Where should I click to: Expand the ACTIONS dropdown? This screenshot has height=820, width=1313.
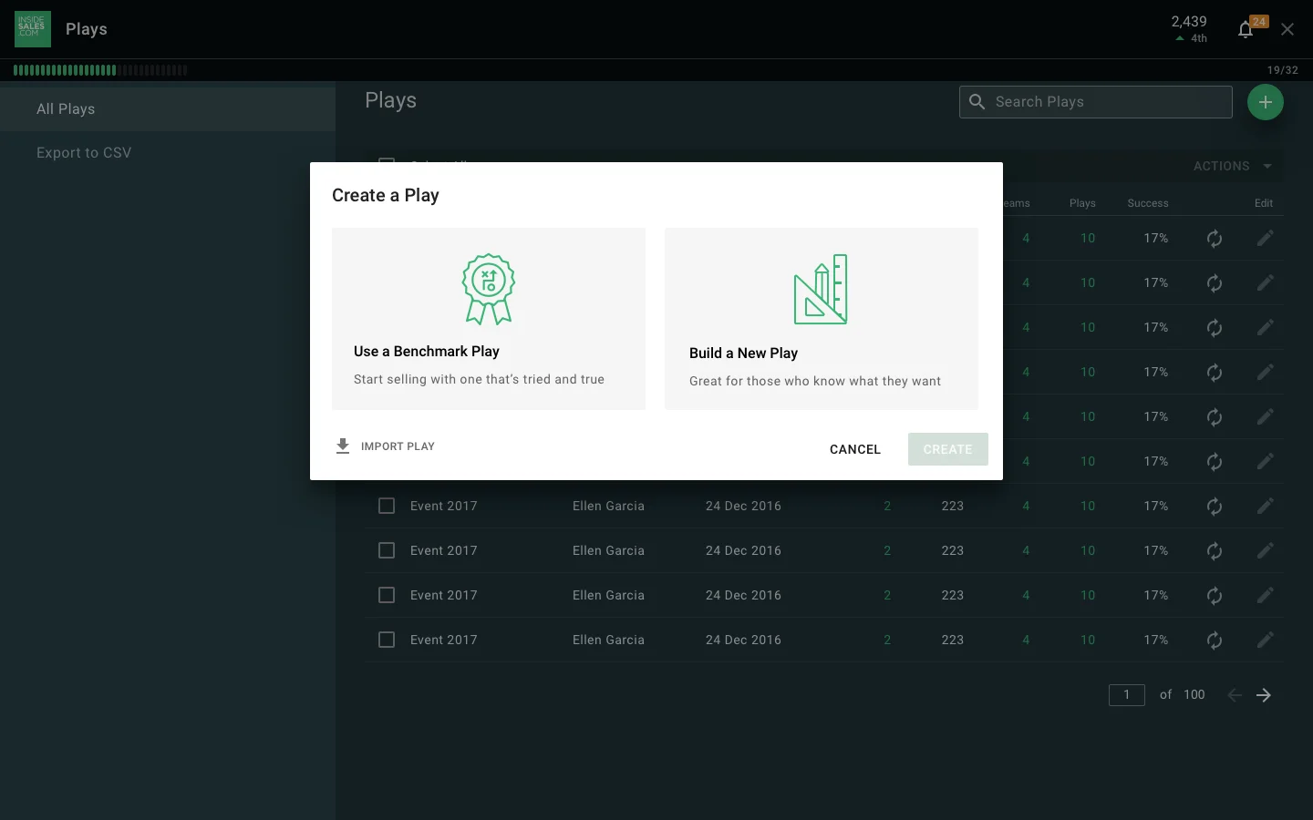[x=1233, y=166]
